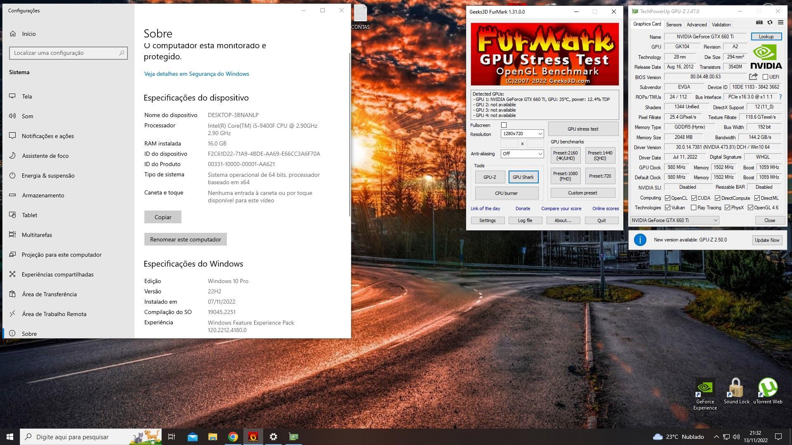Open Mail app from taskbar
The image size is (792, 445).
click(192, 437)
